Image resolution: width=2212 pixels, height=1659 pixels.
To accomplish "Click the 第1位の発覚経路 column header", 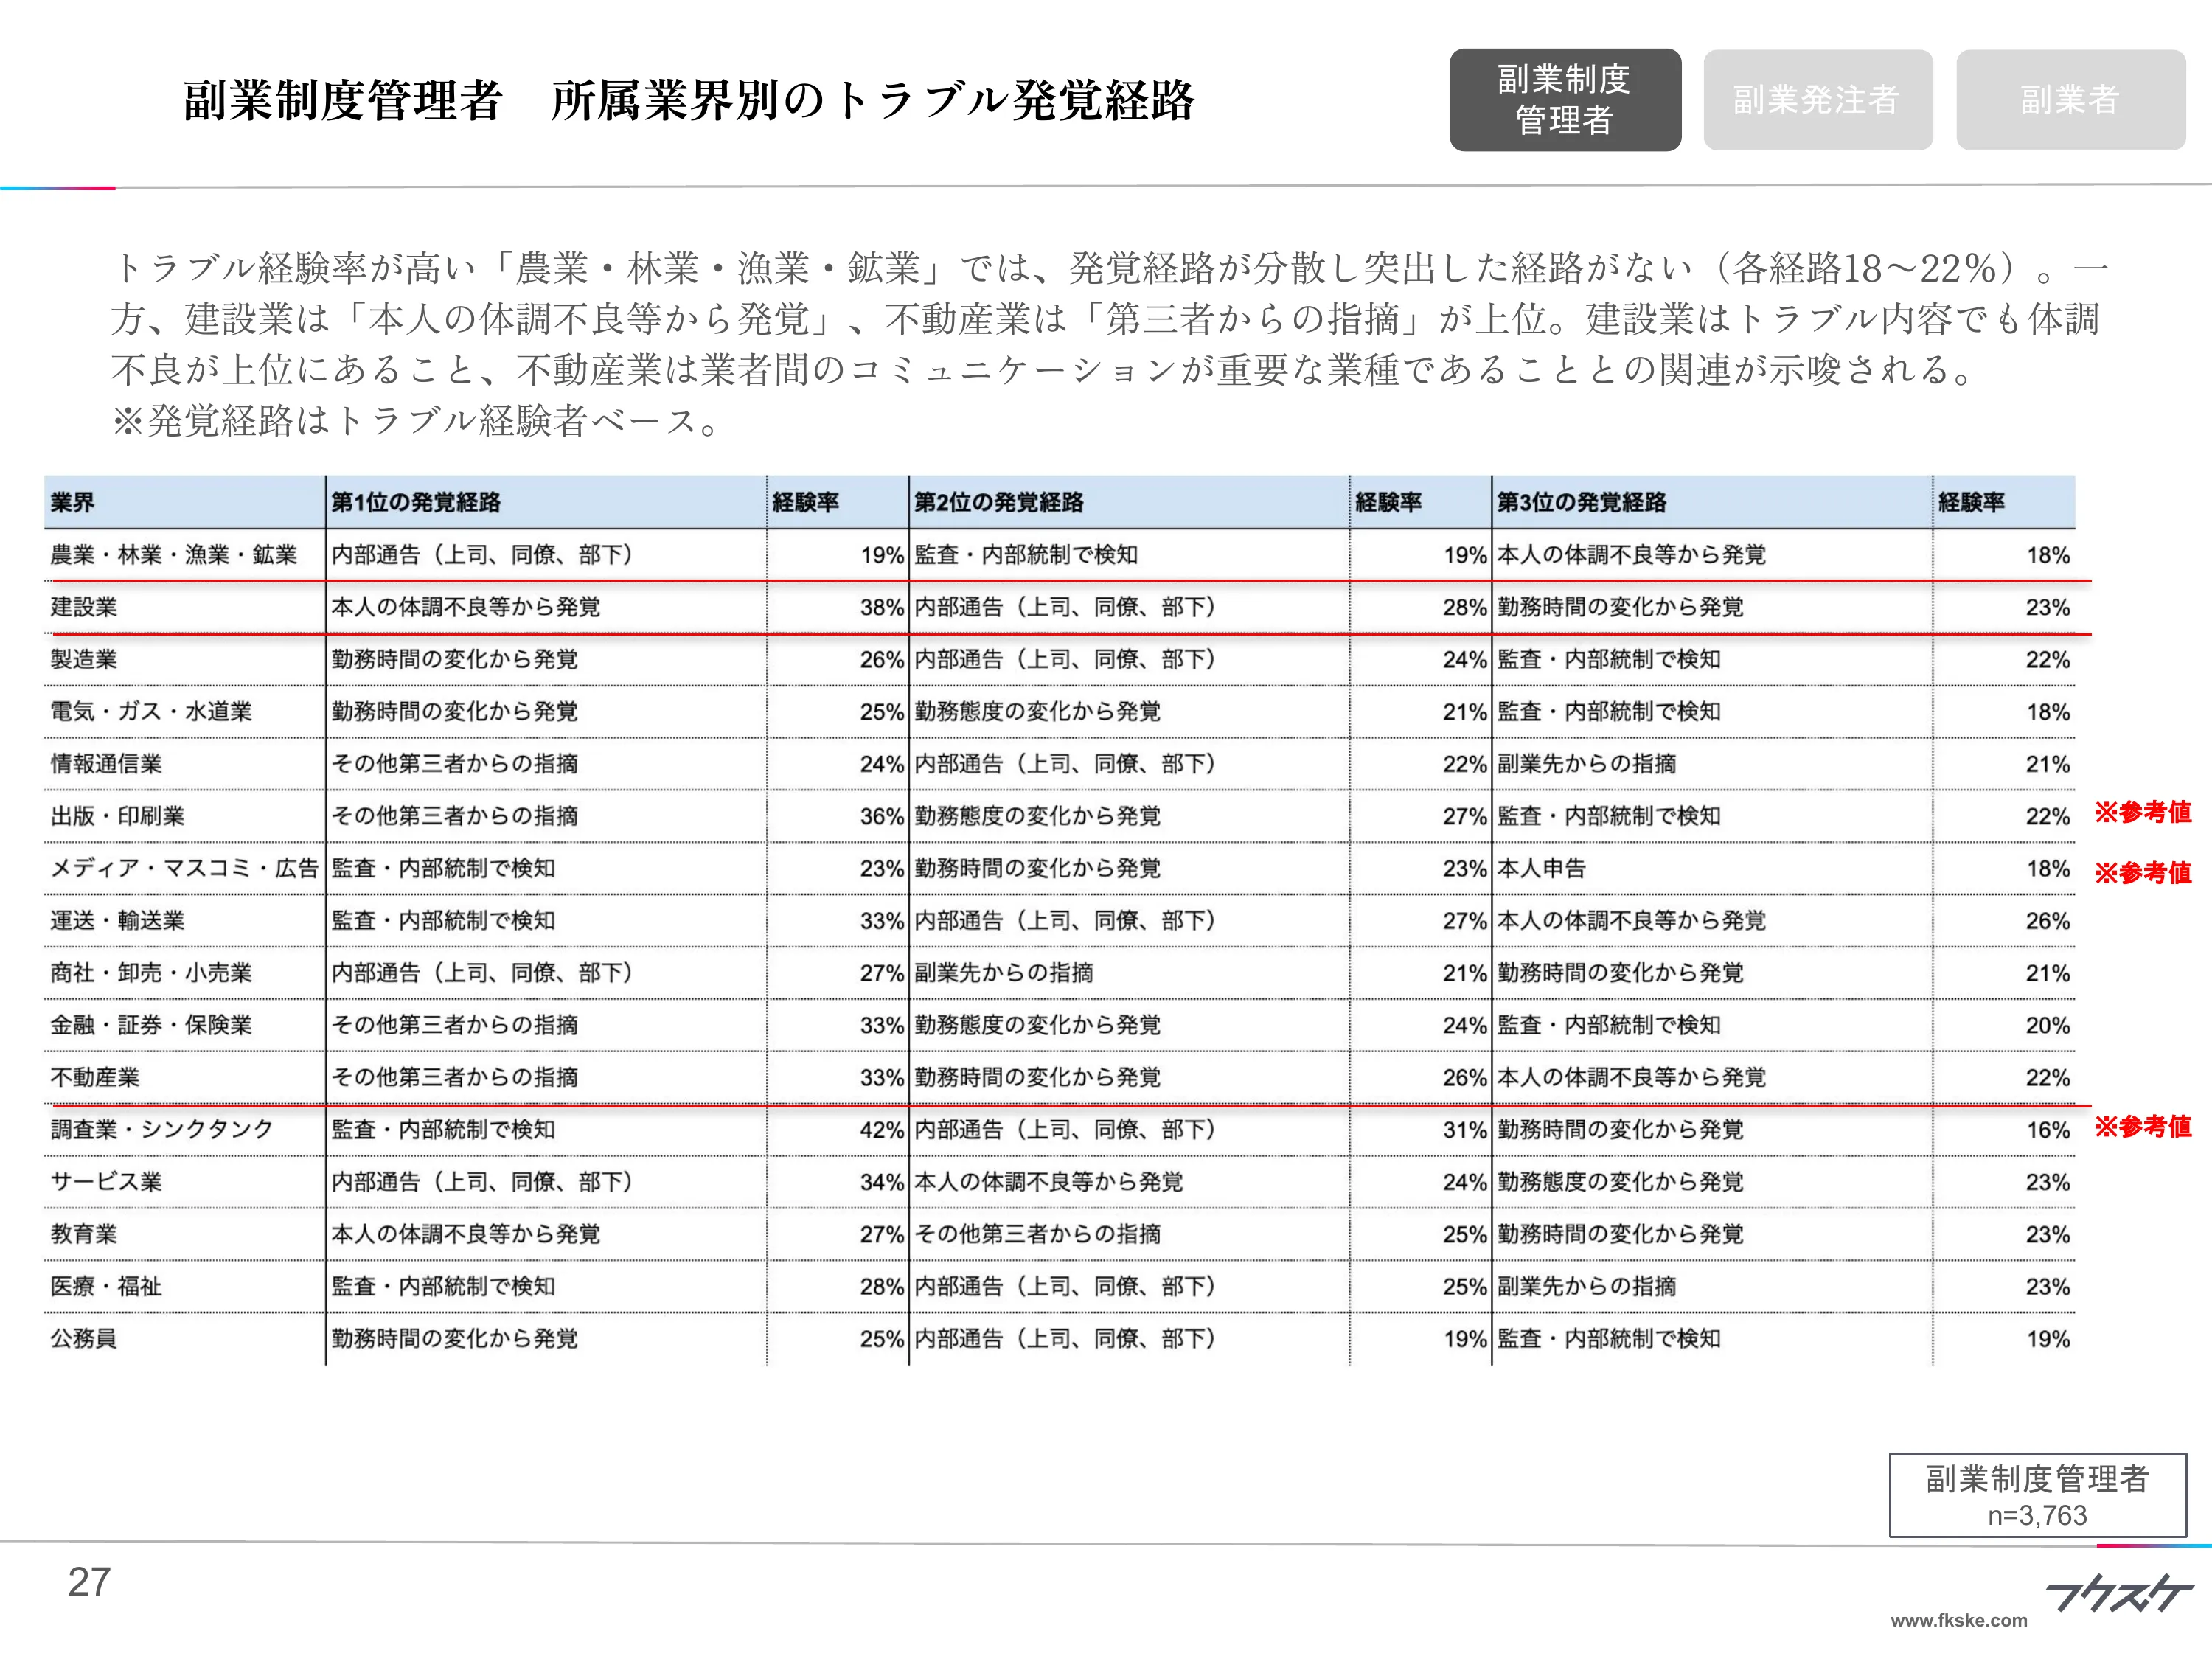I will coord(416,502).
